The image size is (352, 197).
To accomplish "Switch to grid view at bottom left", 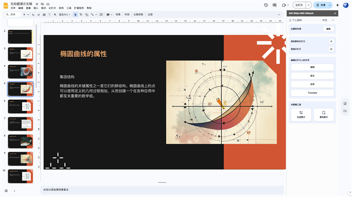I will pyautogui.click(x=6, y=190).
